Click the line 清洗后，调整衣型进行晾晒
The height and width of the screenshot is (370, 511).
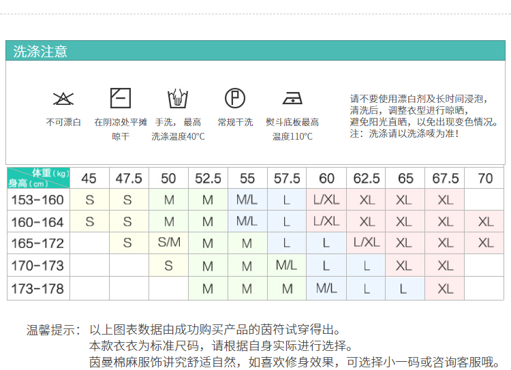409,110
